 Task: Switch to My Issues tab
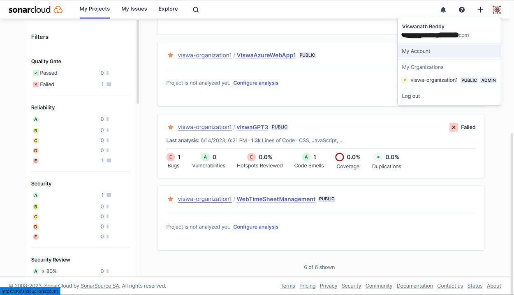pos(134,9)
